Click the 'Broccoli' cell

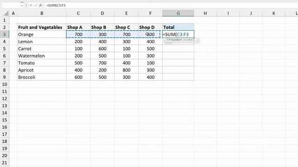click(41, 77)
